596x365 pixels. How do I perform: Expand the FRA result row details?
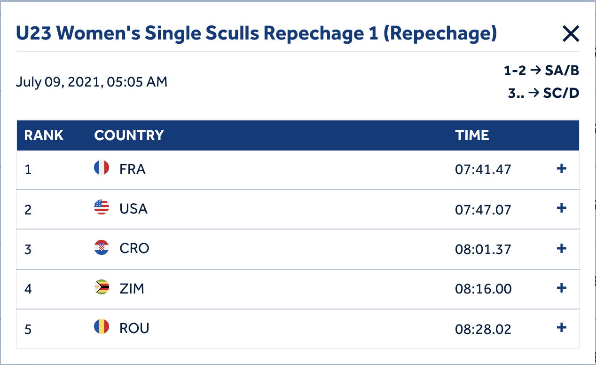tap(561, 168)
